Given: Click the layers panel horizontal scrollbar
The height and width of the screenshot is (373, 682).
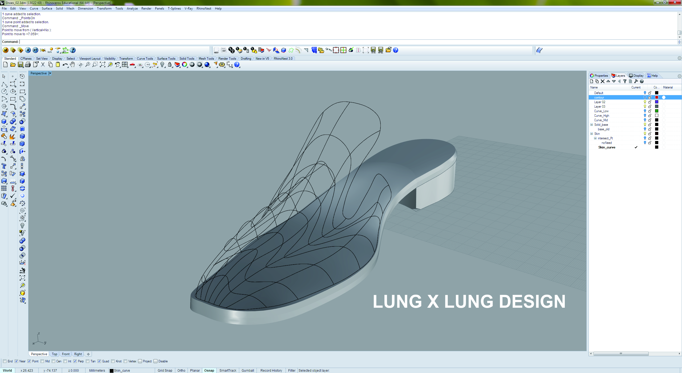Looking at the screenshot, I should click(x=621, y=354).
